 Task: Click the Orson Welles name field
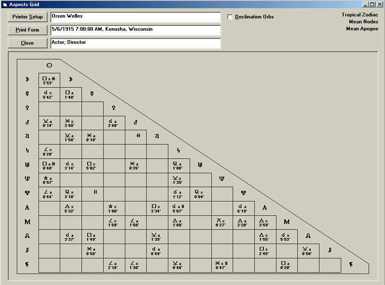pyautogui.click(x=135, y=18)
